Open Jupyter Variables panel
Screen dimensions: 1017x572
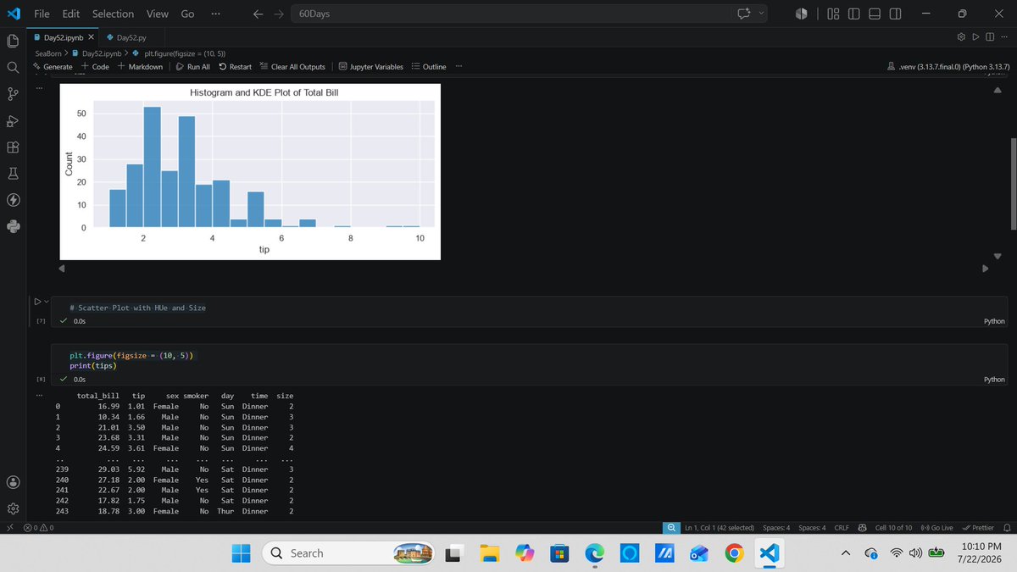coord(370,66)
